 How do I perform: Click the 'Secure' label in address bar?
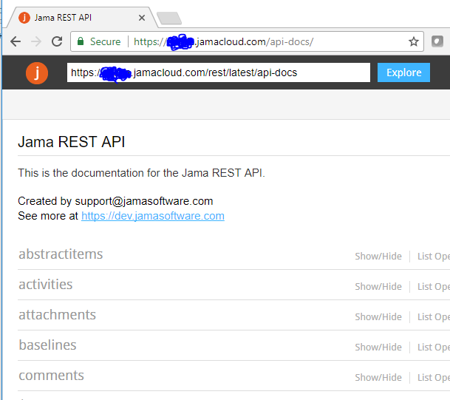coord(105,41)
